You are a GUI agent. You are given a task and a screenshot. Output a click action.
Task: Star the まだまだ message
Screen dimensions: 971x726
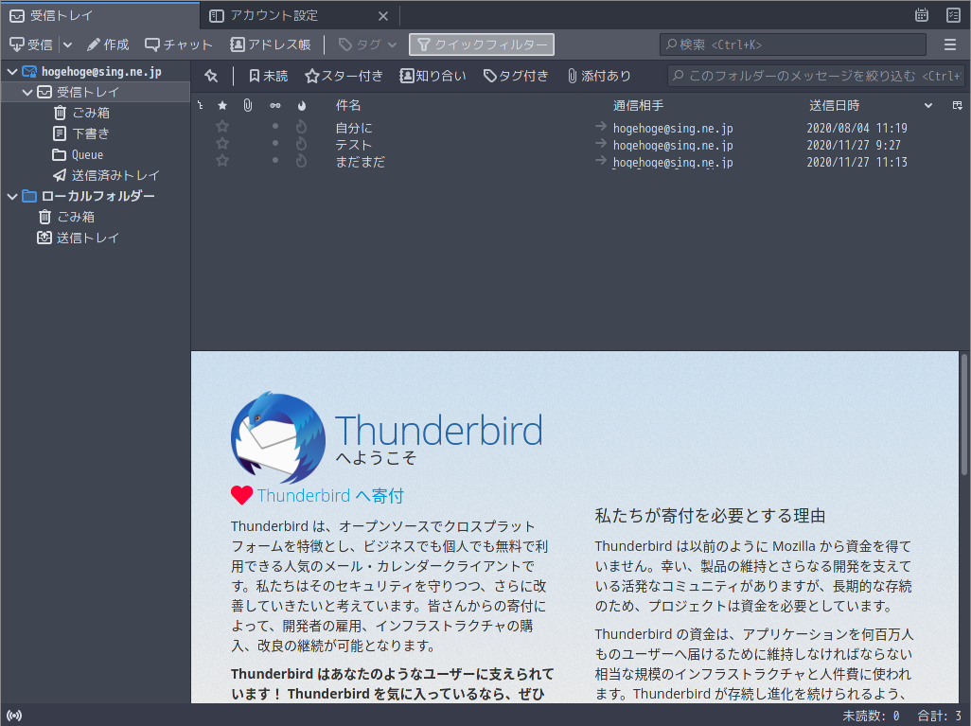point(222,160)
